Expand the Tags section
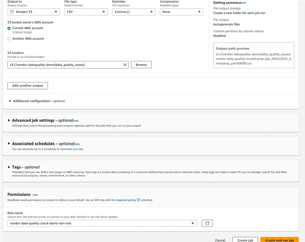This screenshot has height=242, width=305. click(9, 167)
